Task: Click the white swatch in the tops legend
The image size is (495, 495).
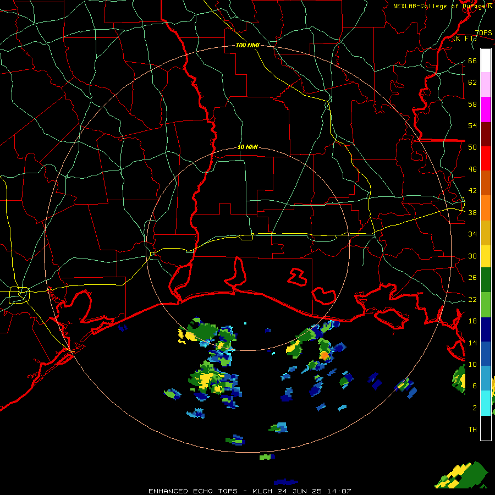Action: pos(486,61)
